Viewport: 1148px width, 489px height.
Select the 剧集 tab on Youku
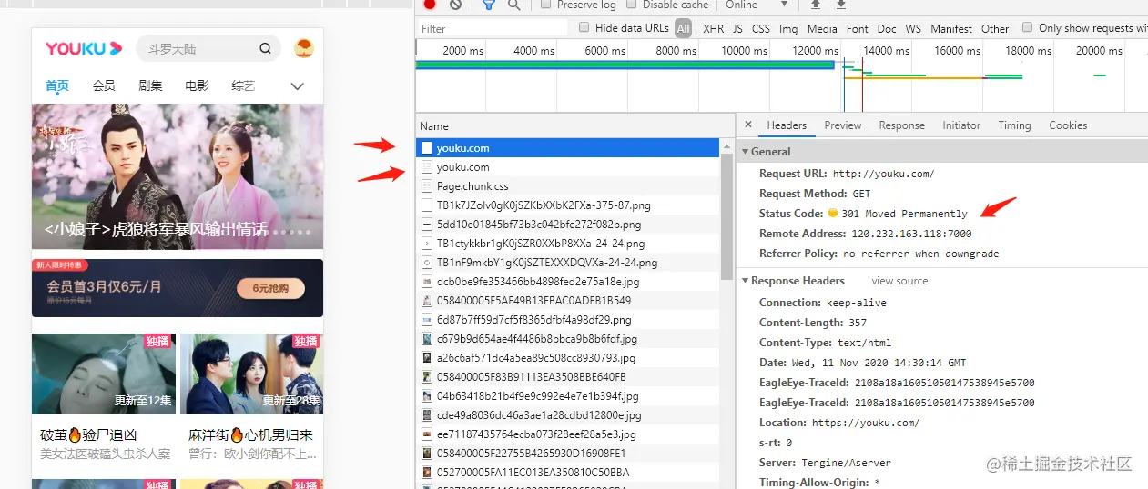tap(150, 86)
